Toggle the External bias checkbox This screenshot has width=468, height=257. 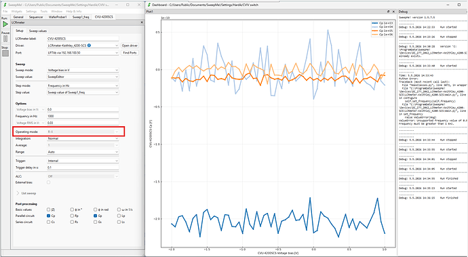pos(48,182)
